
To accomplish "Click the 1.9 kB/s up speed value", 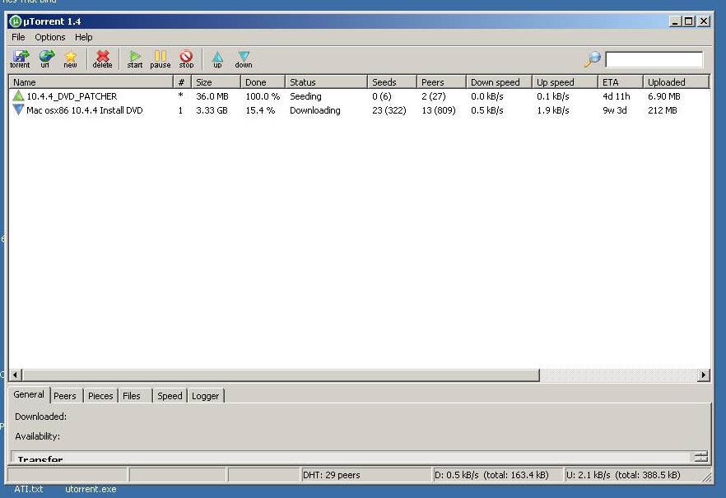I will (553, 110).
